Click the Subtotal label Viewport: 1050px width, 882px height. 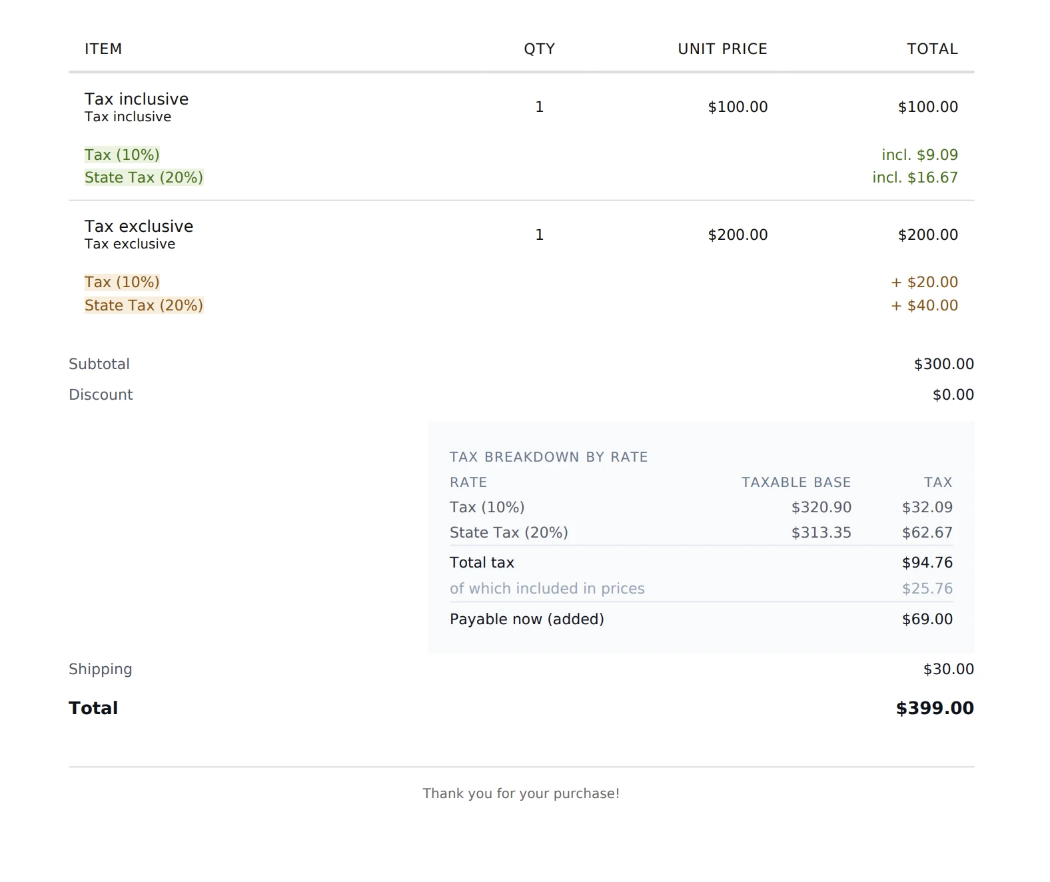coord(99,364)
